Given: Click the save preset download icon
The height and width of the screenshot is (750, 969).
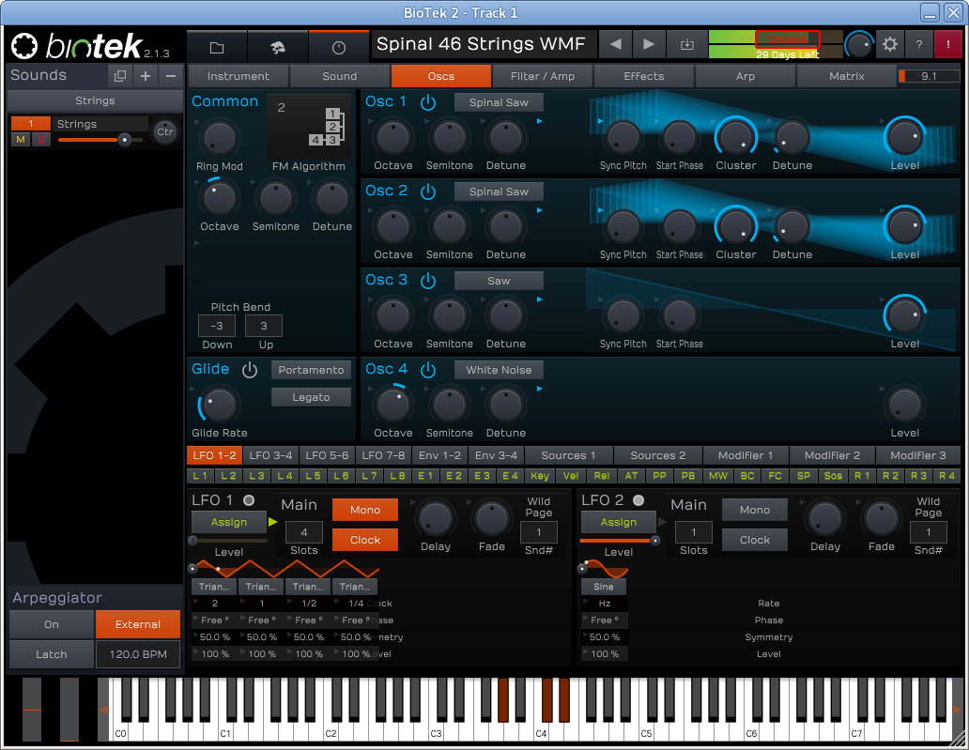Looking at the screenshot, I should 686,44.
